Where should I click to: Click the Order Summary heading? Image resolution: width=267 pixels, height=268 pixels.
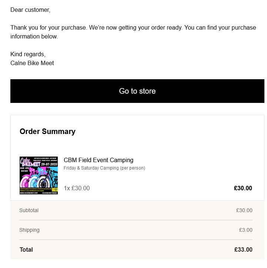[x=47, y=131]
